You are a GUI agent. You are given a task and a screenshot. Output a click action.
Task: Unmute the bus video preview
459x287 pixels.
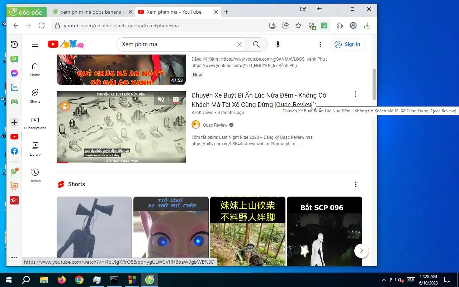tap(161, 99)
